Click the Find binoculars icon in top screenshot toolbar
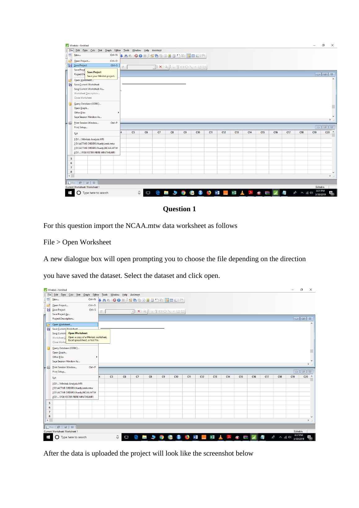Screen dimensions: 359x508 126,56
